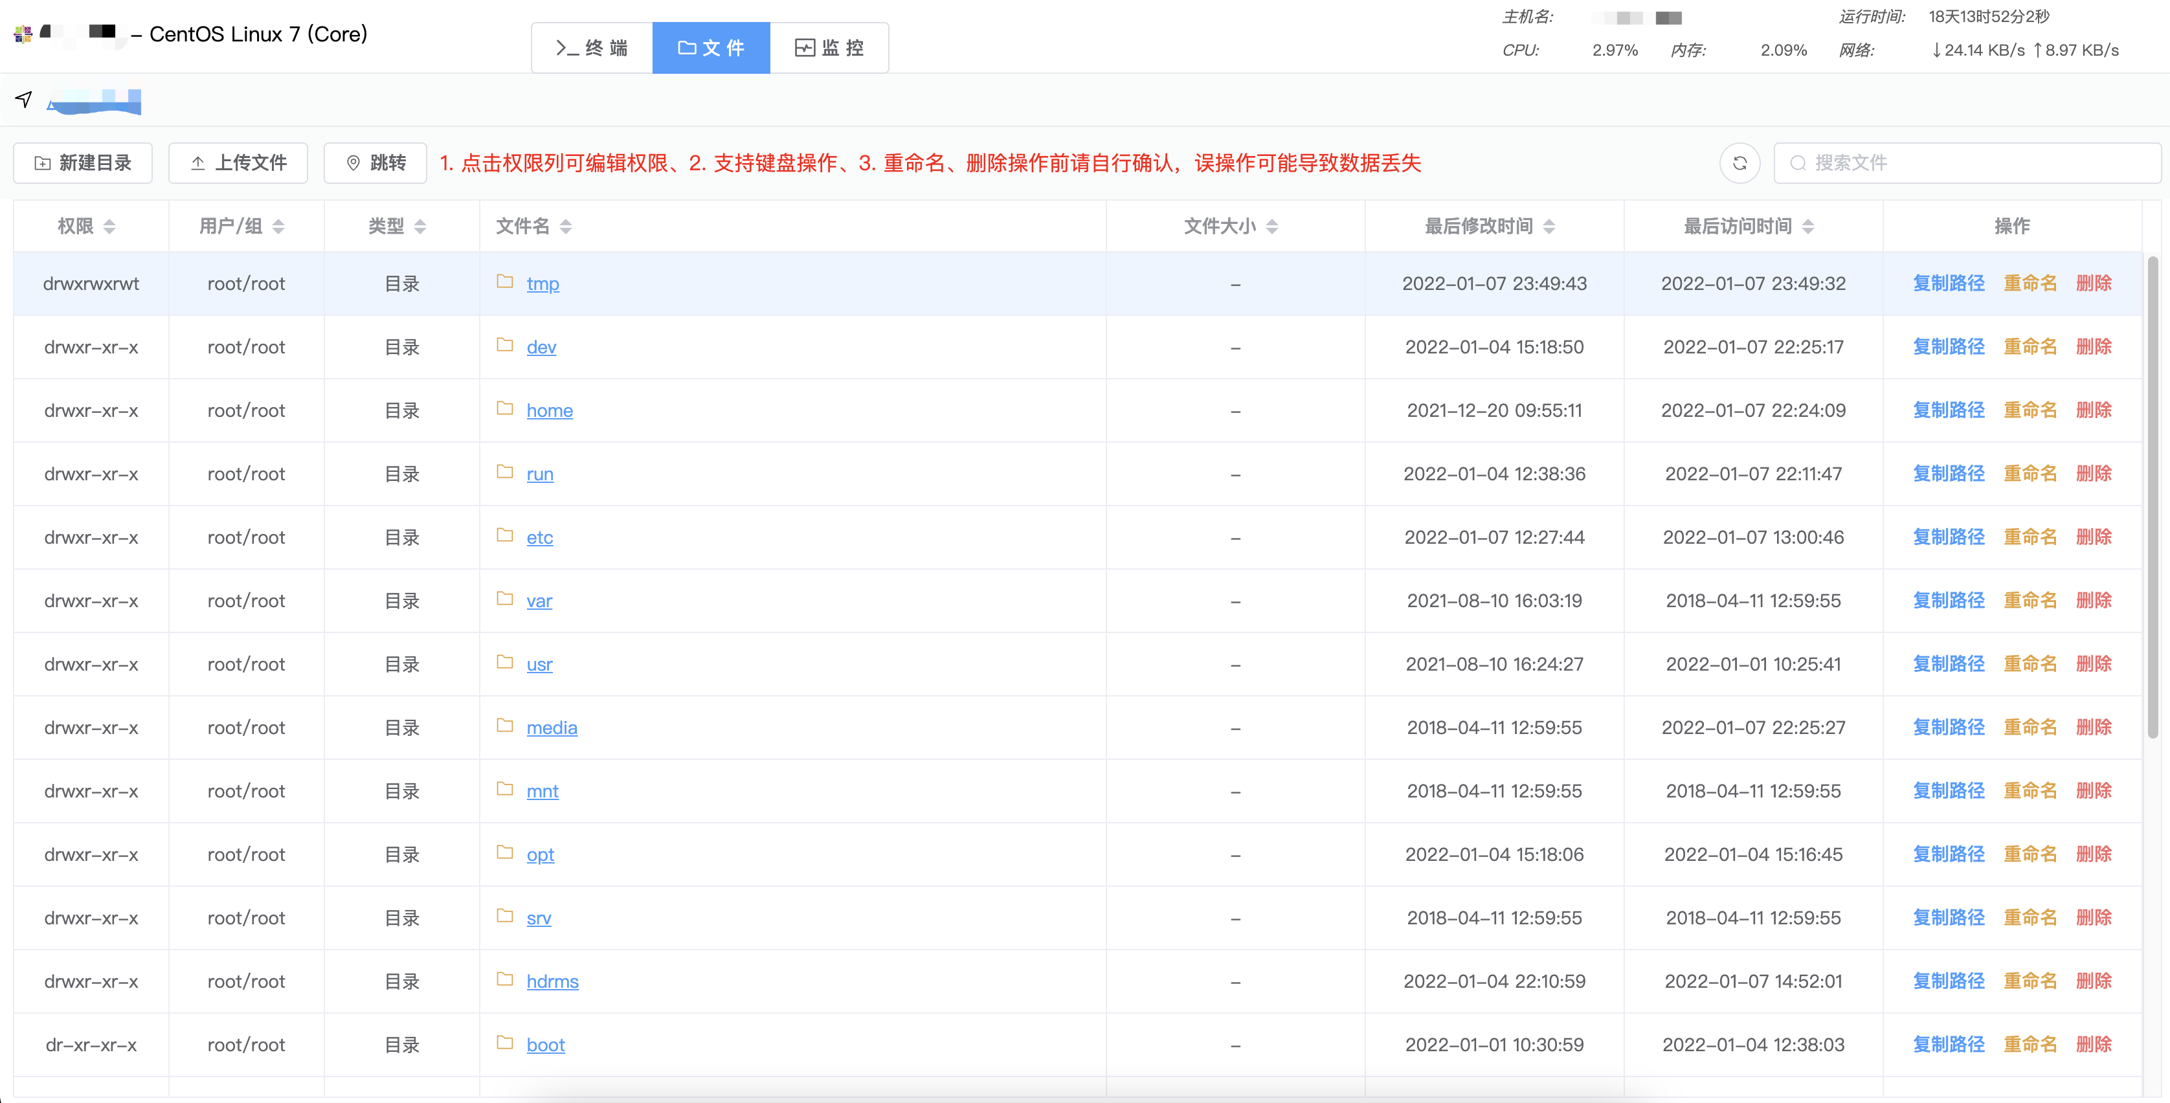Click the refresh file list icon
Screen dimensions: 2170x1103
(x=1739, y=162)
